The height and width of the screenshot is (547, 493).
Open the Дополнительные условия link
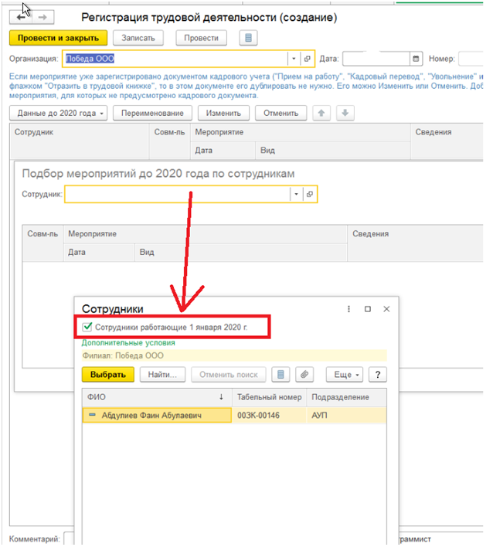coord(128,342)
